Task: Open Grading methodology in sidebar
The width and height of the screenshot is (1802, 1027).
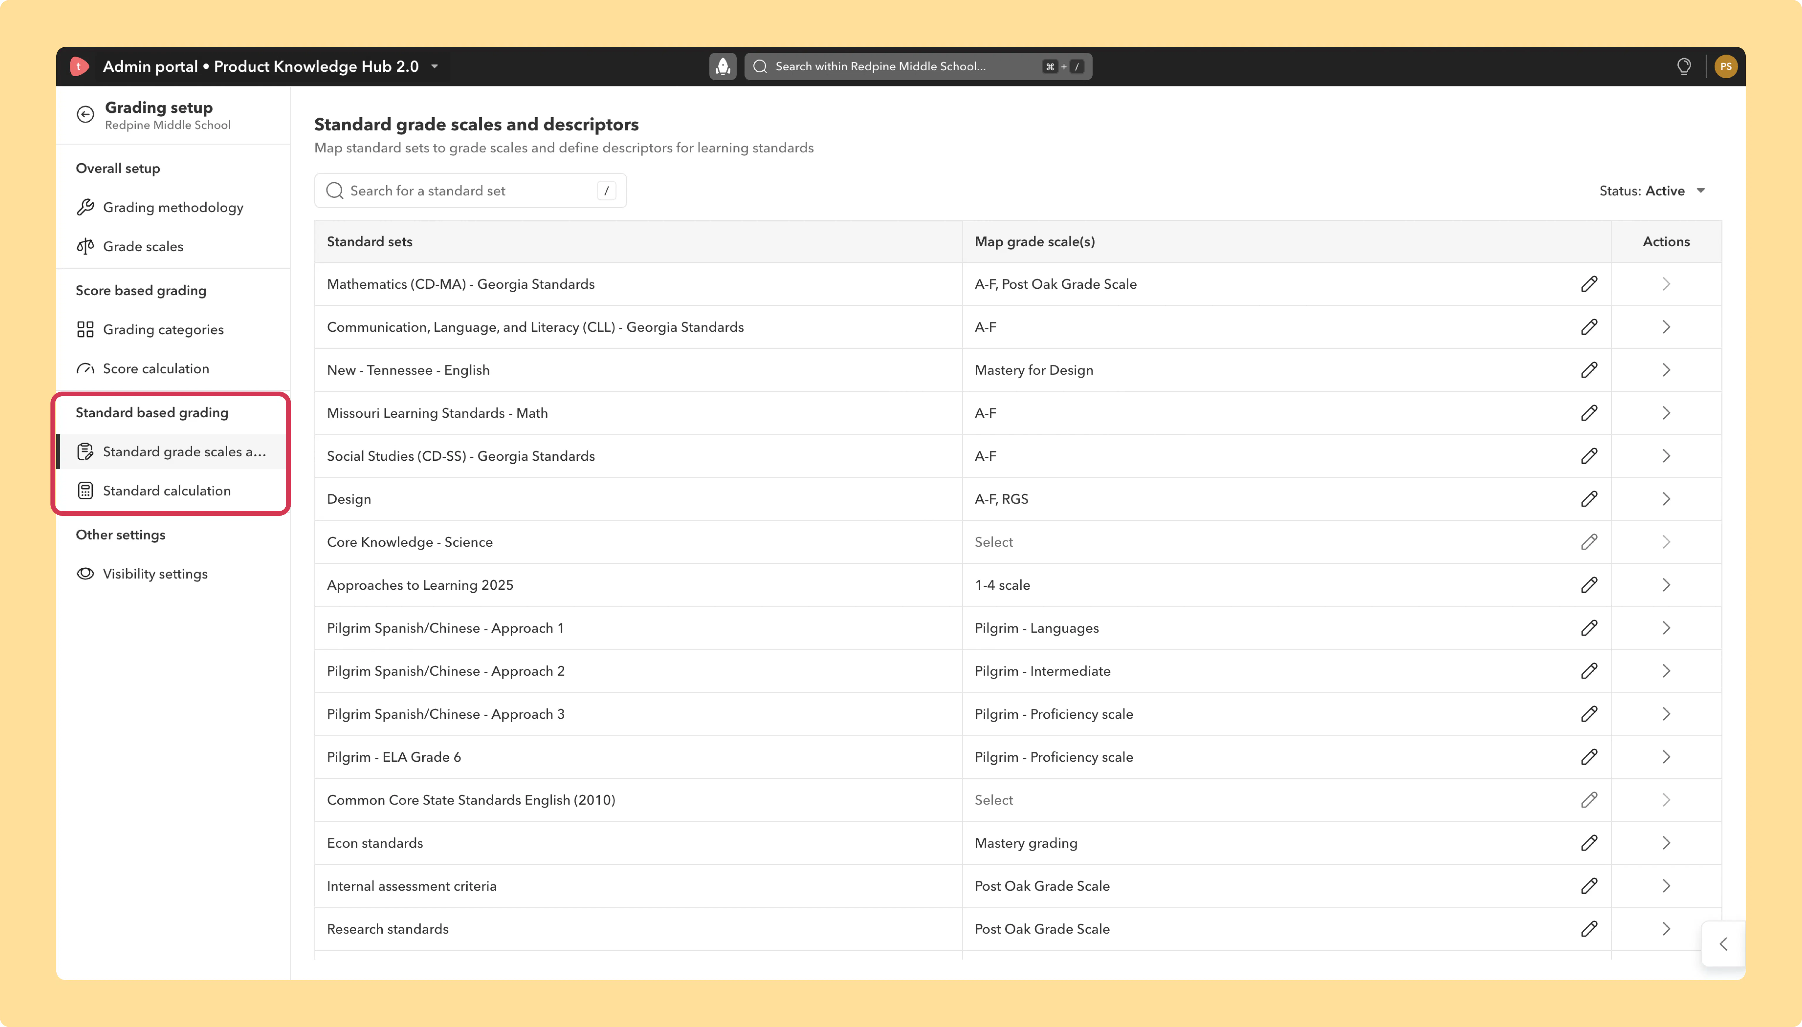Action: (173, 208)
